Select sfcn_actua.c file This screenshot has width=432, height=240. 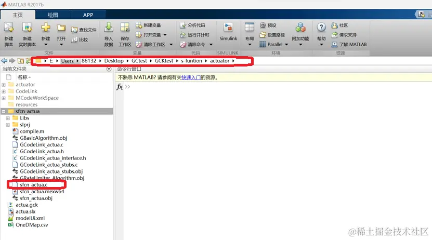(34, 185)
